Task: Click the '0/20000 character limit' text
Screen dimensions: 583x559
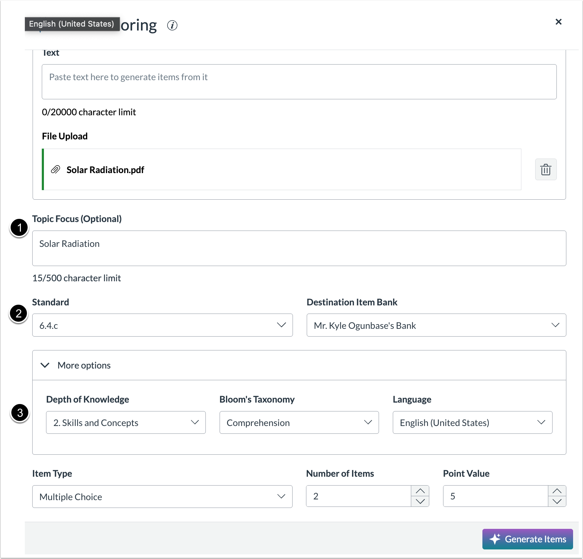Action: click(89, 112)
